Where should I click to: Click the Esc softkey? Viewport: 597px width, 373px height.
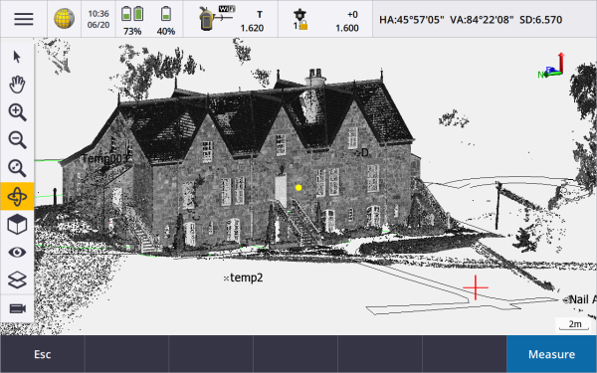point(42,354)
